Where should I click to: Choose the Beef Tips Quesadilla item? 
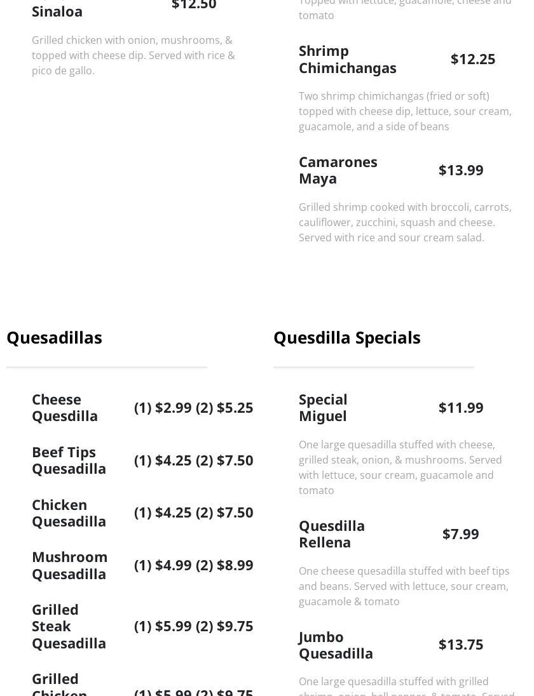tap(69, 460)
